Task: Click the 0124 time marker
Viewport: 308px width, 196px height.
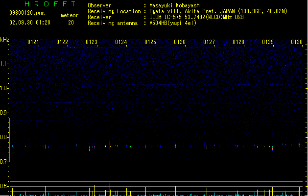Action: [x=121, y=42]
